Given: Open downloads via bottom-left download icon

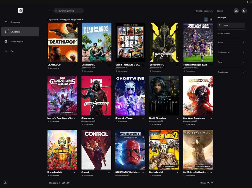Looking at the screenshot, I should pos(5,183).
